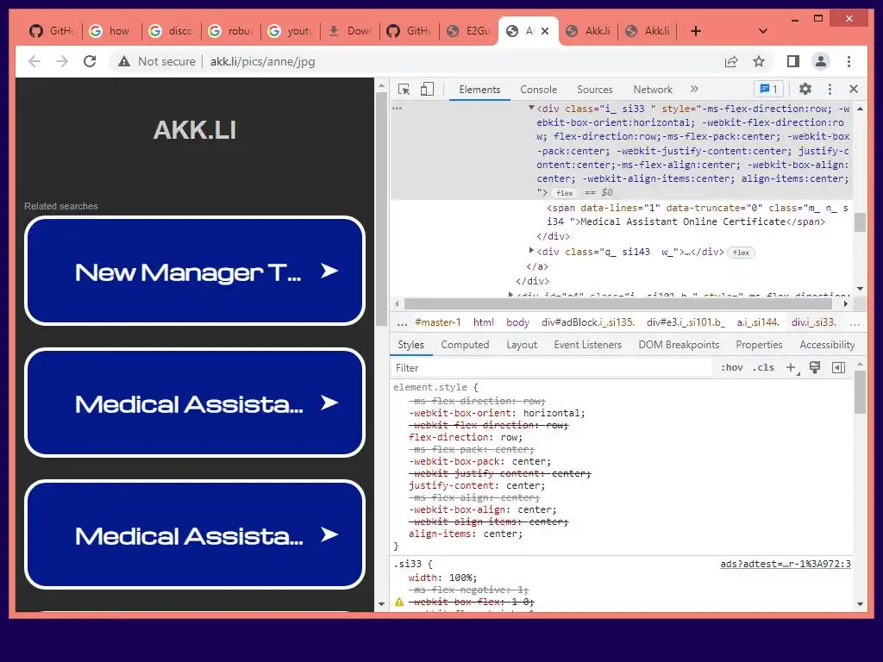
Task: Click the Not secure warning indicator
Action: [x=157, y=61]
